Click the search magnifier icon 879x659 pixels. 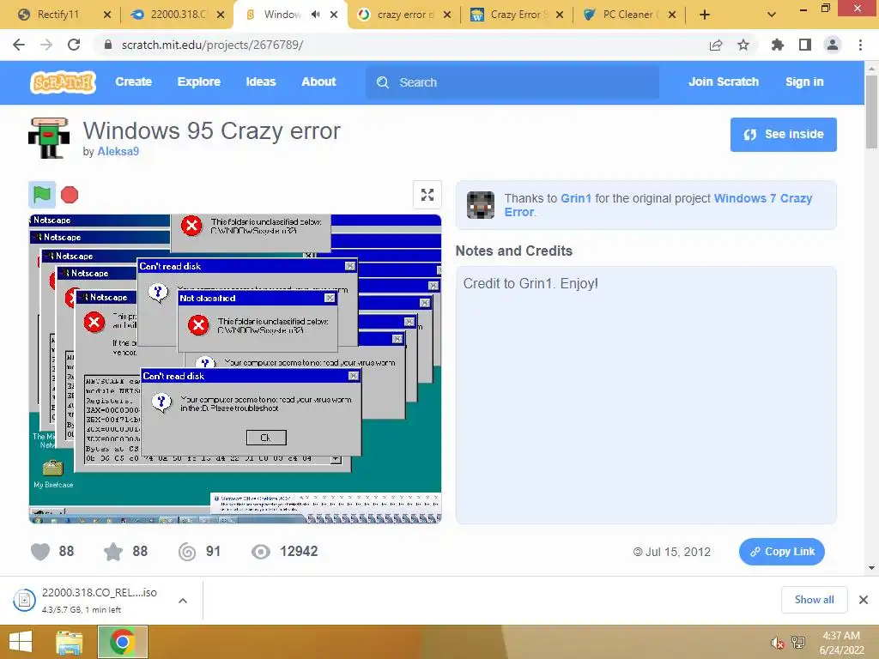(383, 82)
